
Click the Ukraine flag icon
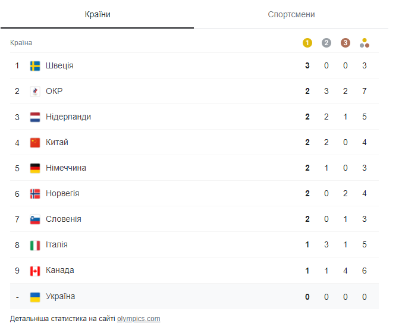pos(35,296)
